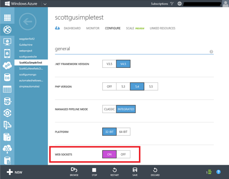Open the Cloud Services gear-cloud icon
This screenshot has width=229, height=179.
(7, 66)
